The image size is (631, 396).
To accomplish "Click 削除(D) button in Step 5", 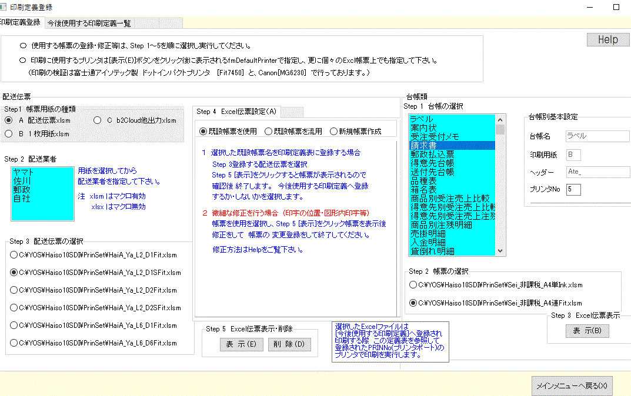I will [289, 344].
